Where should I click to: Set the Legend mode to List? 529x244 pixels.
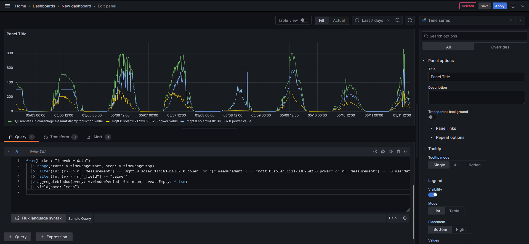tap(437, 211)
